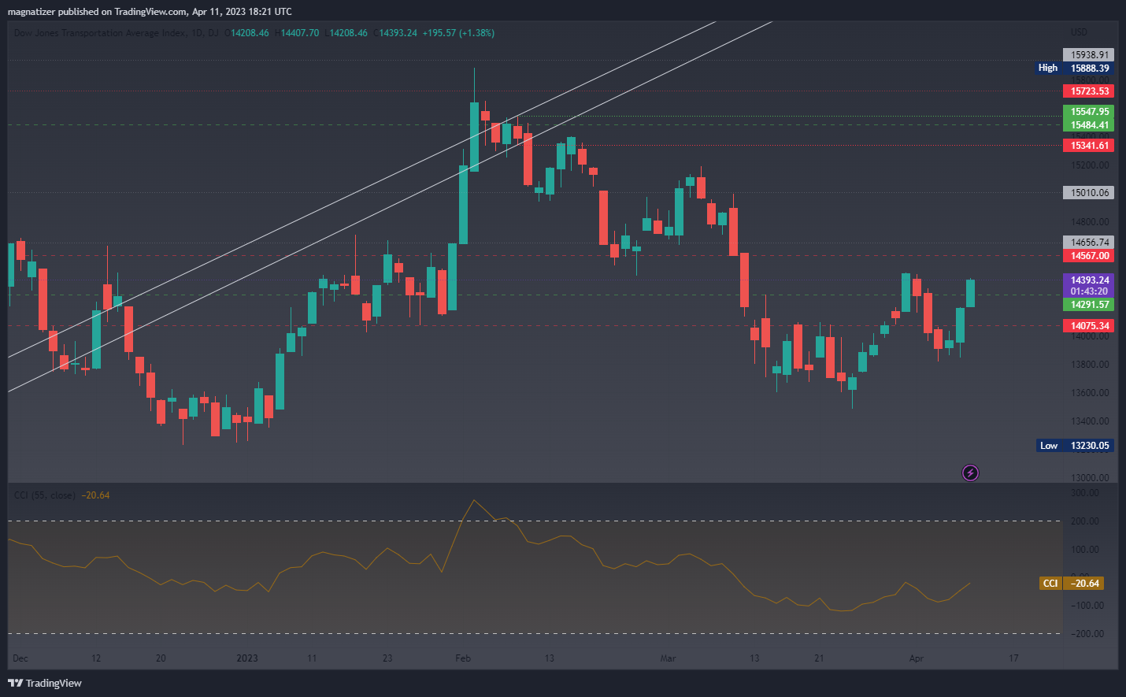Click the grey price label 15938.91
This screenshot has height=697, width=1126.
click(1089, 55)
